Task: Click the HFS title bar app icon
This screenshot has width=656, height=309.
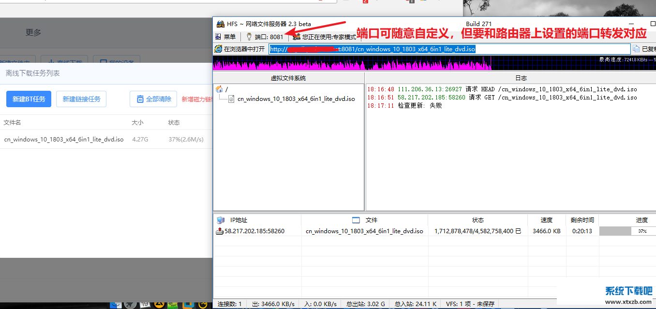Action: point(220,24)
